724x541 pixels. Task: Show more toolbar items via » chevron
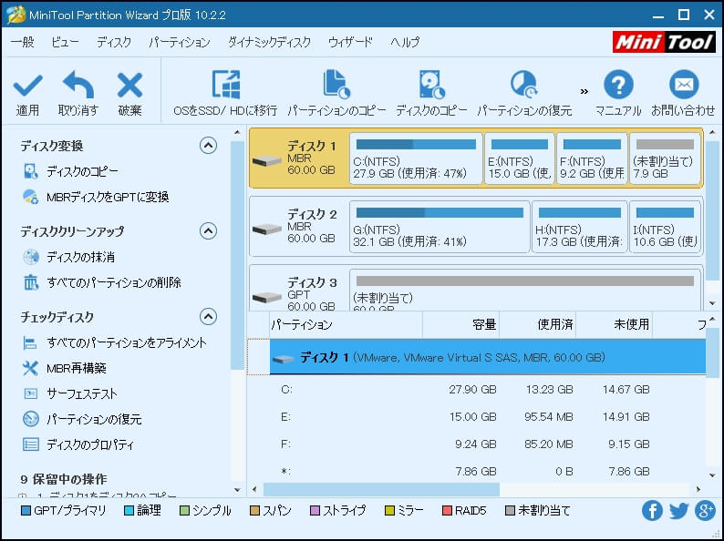pos(584,91)
